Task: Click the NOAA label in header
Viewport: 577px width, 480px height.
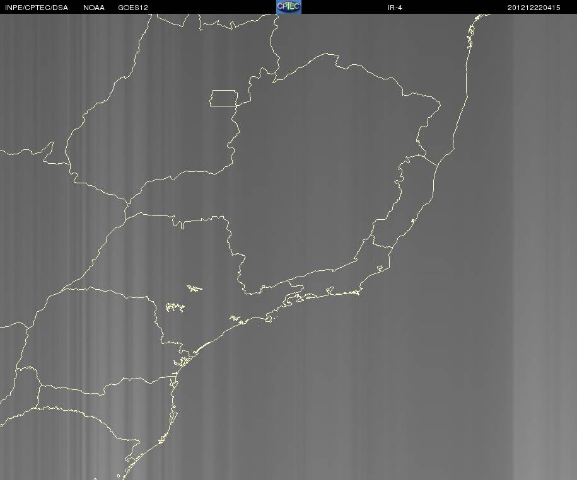Action: [94, 8]
